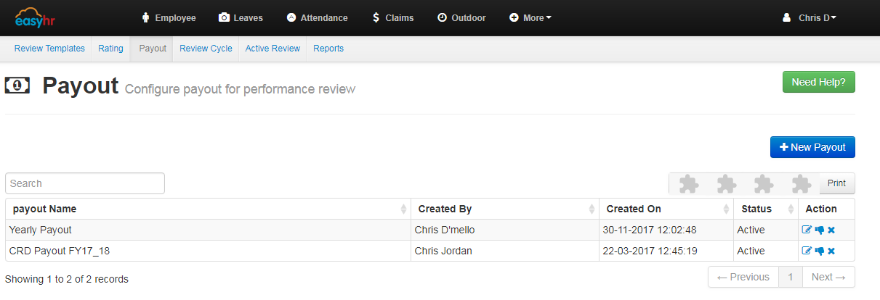Toggle CRD Payout FY17_18 status with thumbs-down
The width and height of the screenshot is (880, 300).
point(819,251)
